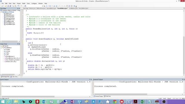
Task: Click the Copy toolbar icon
Action: (x=13, y=6)
